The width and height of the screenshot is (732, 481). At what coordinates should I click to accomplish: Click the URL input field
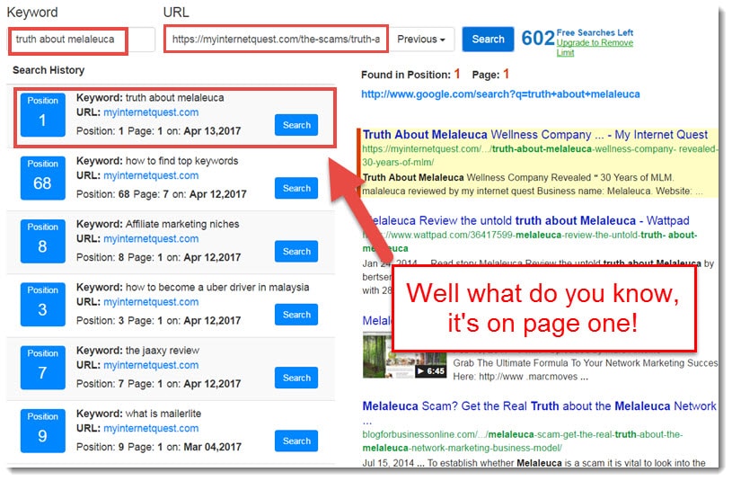277,40
